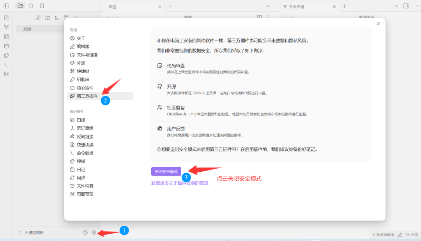Click the pencil editing-mode icon in status bar

pyautogui.click(x=400, y=235)
